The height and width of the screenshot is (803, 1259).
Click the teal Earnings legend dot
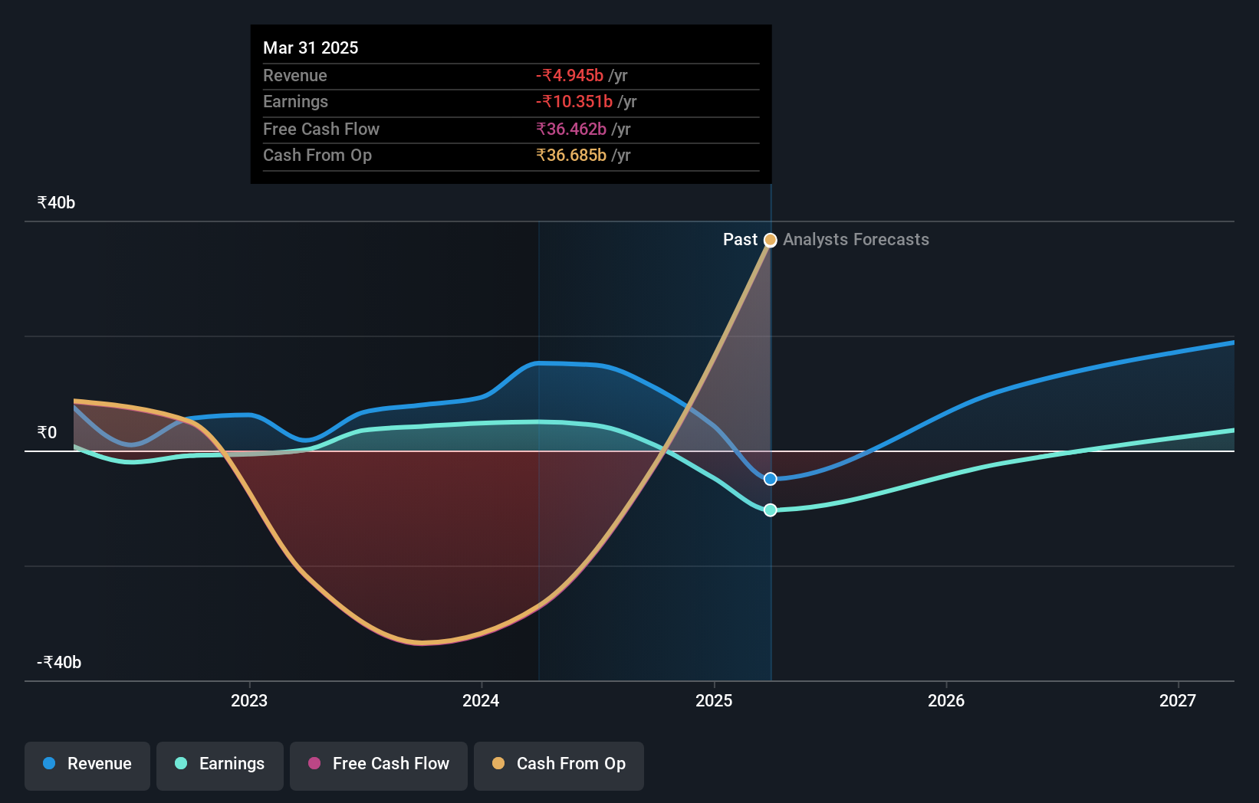coord(181,763)
